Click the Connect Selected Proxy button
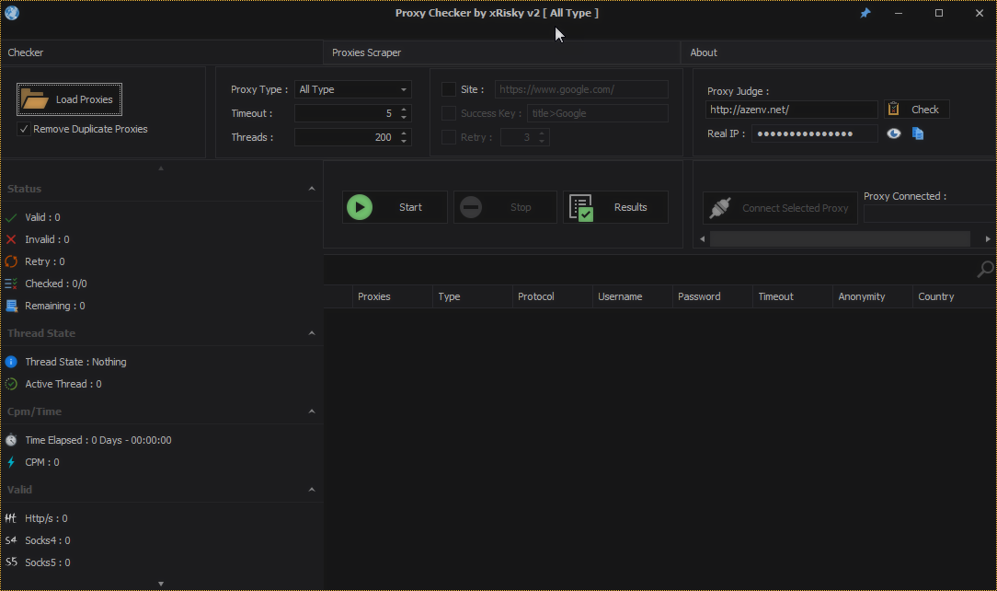This screenshot has height=591, width=997. click(x=780, y=208)
